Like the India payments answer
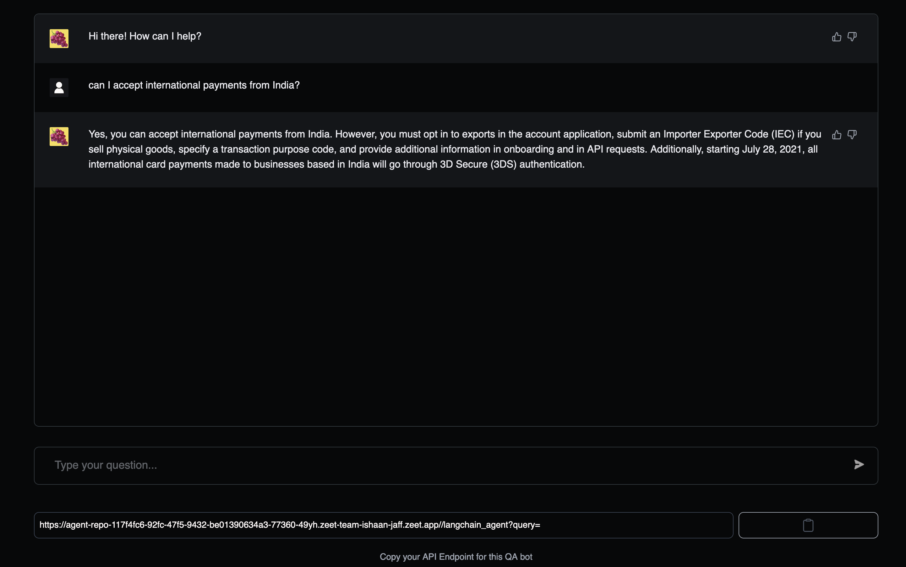The height and width of the screenshot is (567, 906). (x=836, y=135)
